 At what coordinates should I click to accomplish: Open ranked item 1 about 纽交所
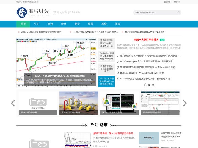pyautogui.click(x=150, y=56)
